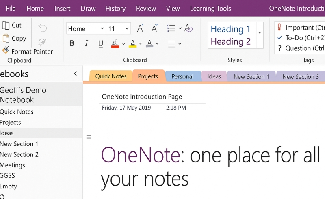Select GGSS in the sidebar list
Screen dimensions: 325x199
pos(41,175)
